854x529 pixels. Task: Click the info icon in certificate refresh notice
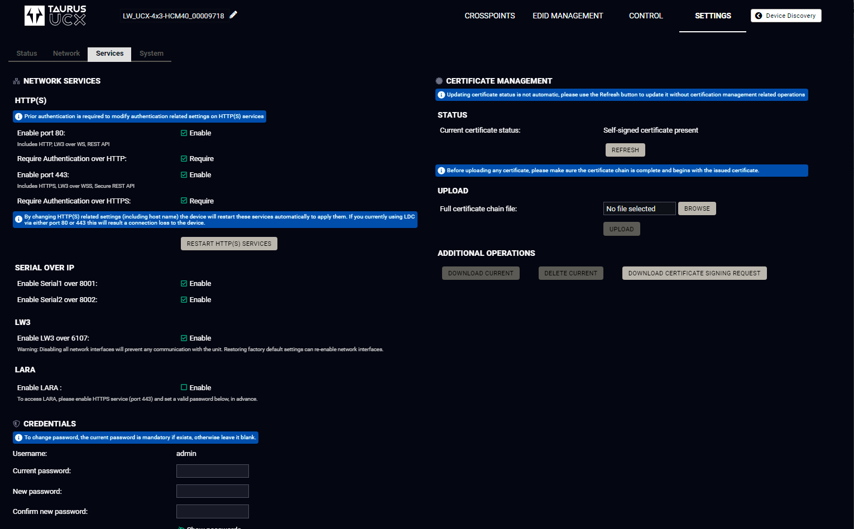[x=441, y=95]
